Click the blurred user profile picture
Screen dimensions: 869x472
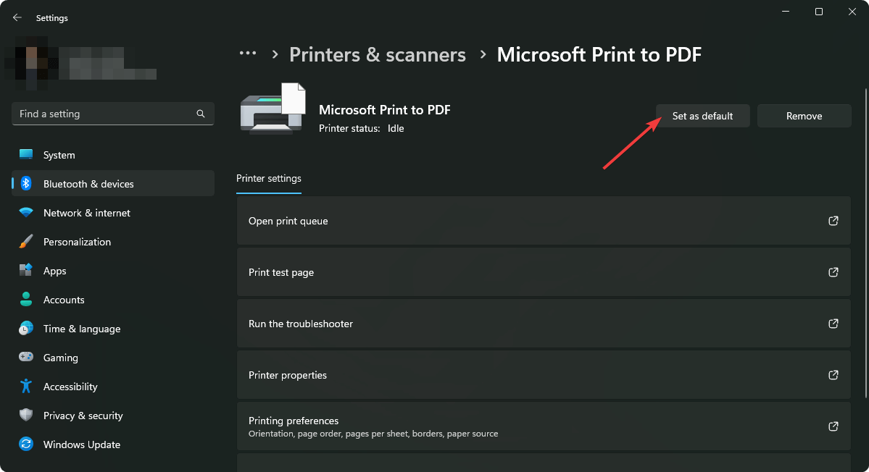coord(32,64)
